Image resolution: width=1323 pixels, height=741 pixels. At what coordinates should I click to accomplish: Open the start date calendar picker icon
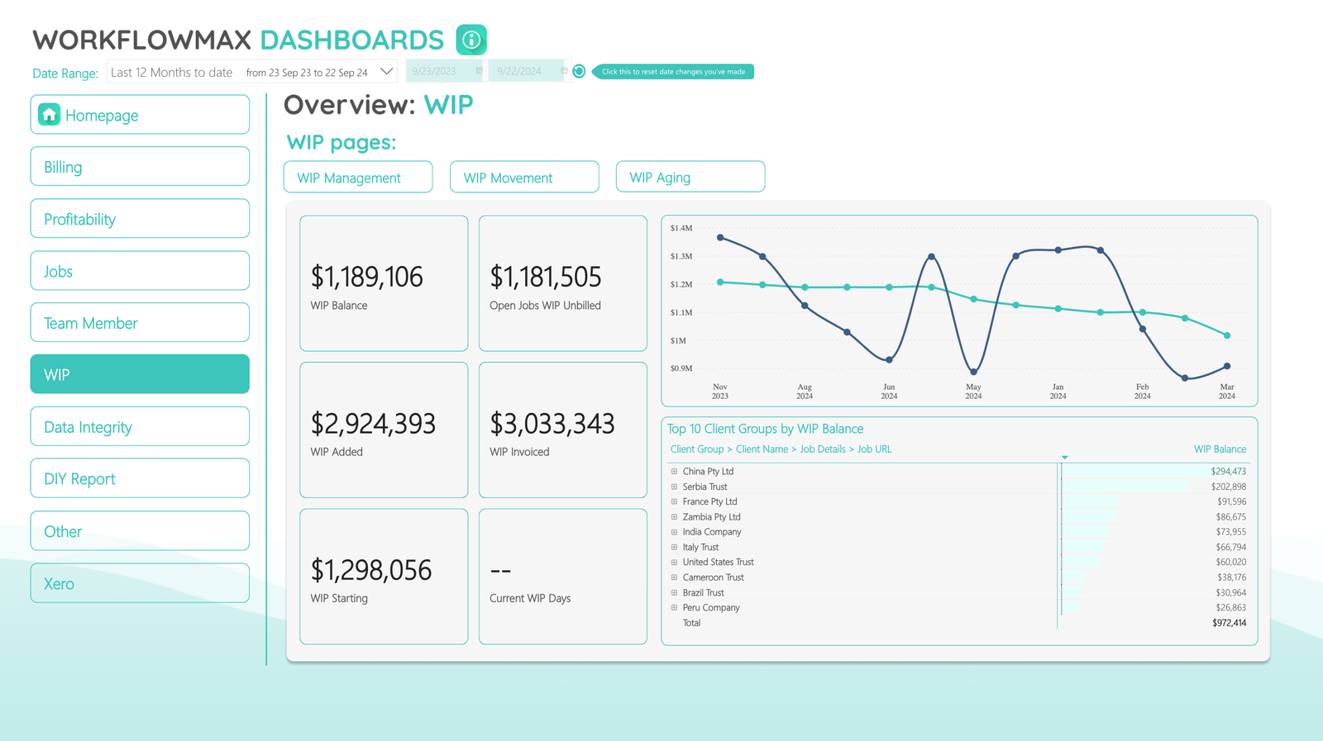479,71
